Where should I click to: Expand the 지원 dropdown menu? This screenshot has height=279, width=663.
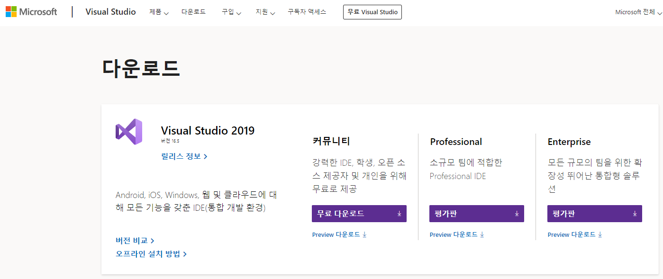click(265, 12)
